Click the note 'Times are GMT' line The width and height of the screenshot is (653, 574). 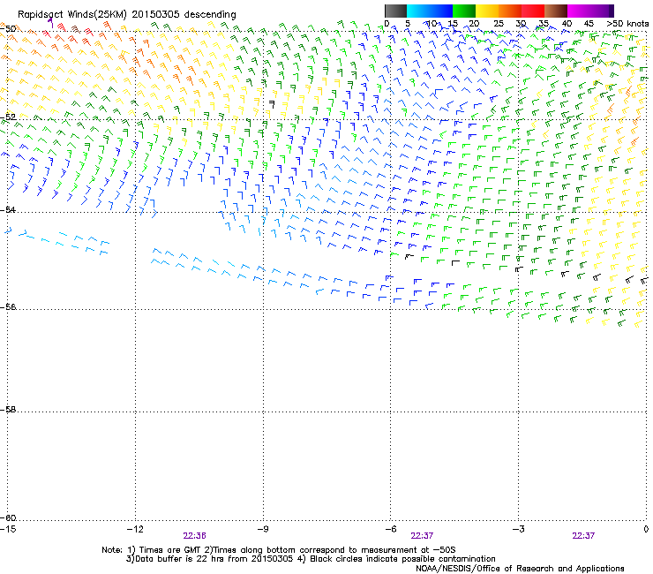click(x=279, y=550)
